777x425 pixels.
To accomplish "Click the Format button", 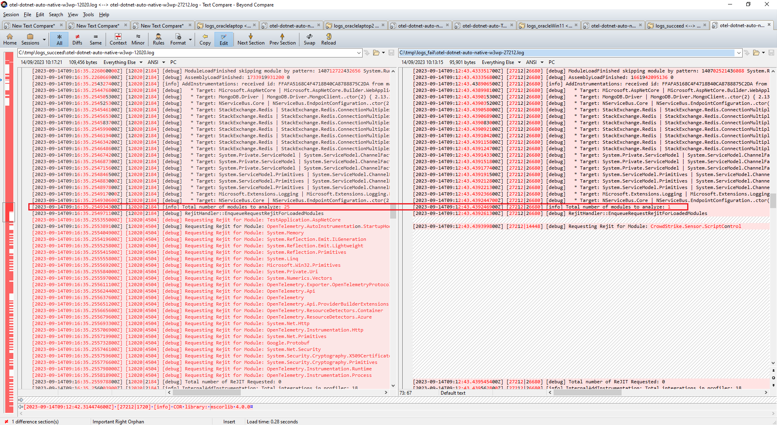I will (x=178, y=39).
